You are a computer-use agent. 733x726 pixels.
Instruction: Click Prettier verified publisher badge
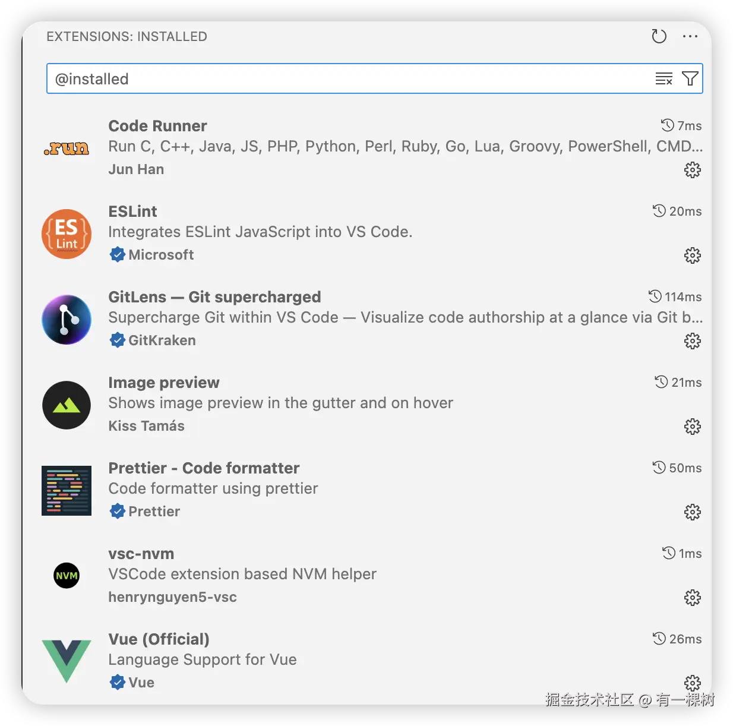click(118, 512)
